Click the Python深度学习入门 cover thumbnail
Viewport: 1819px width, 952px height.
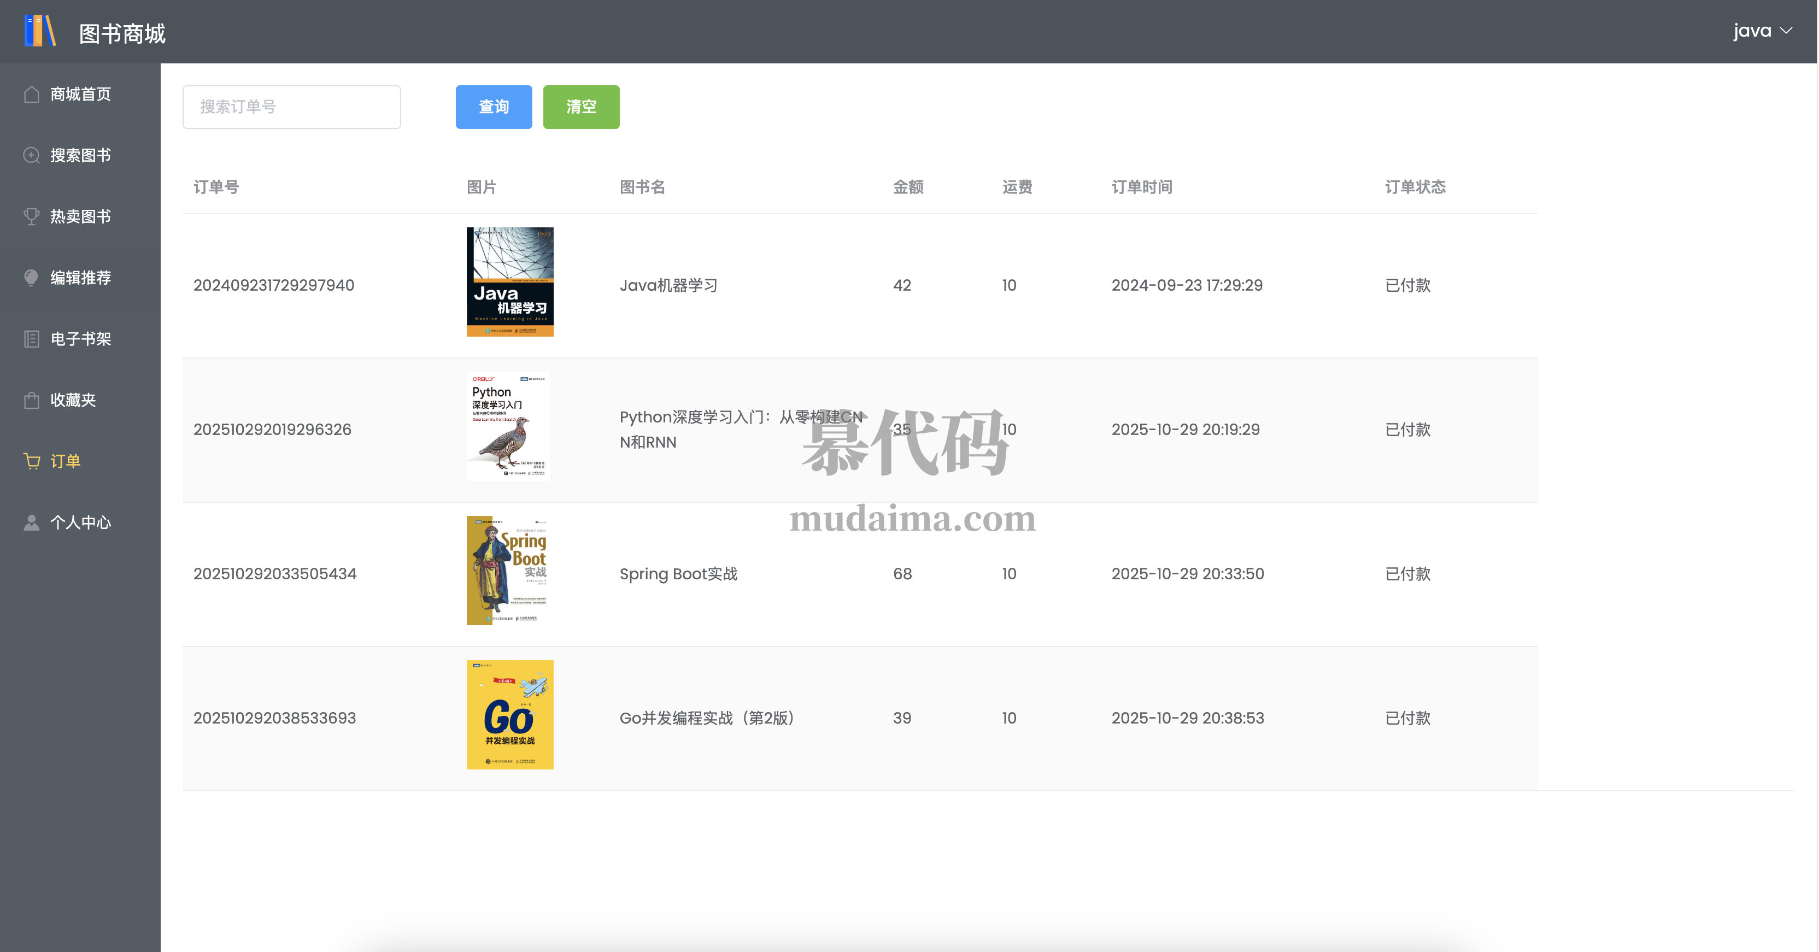pos(508,426)
